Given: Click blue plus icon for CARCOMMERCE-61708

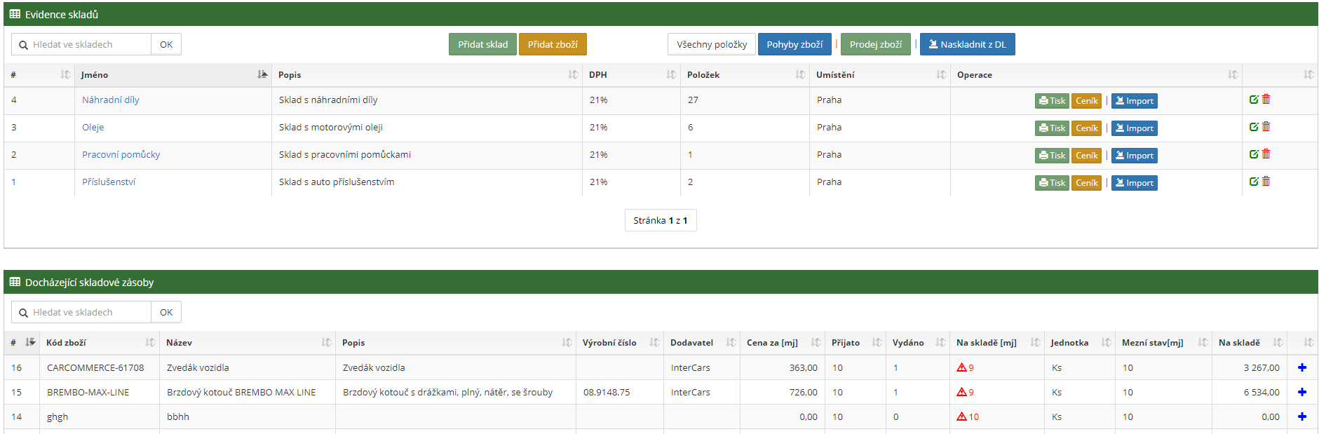Looking at the screenshot, I should [x=1302, y=367].
